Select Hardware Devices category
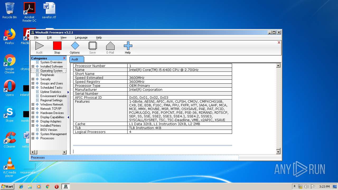The image size is (338, 190). 52,113
